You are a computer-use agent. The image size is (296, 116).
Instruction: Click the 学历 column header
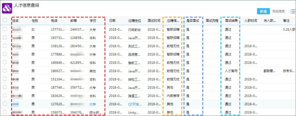tap(93, 21)
